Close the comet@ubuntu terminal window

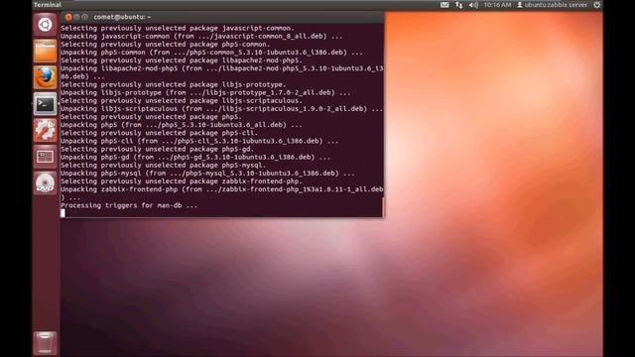68,17
